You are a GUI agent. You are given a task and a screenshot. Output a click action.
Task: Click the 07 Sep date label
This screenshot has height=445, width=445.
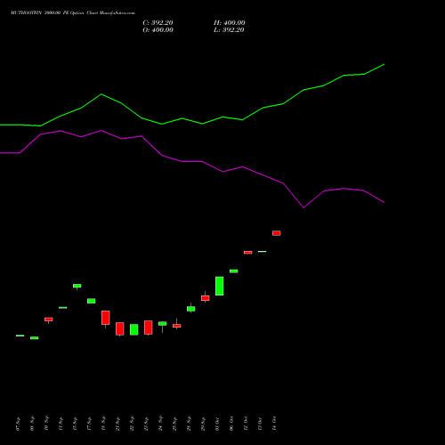coord(19,424)
